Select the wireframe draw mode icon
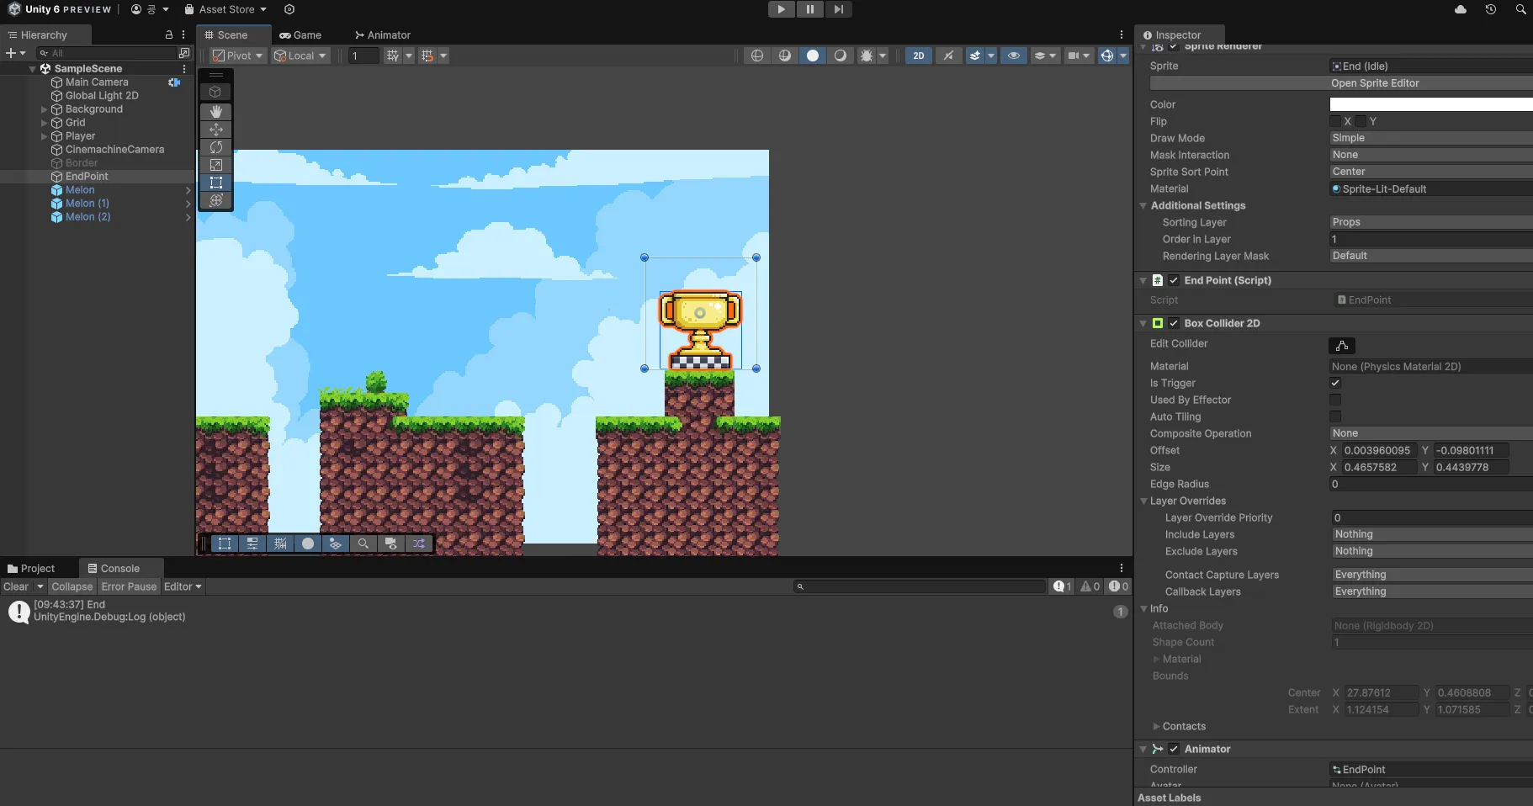The height and width of the screenshot is (806, 1533). tap(757, 56)
